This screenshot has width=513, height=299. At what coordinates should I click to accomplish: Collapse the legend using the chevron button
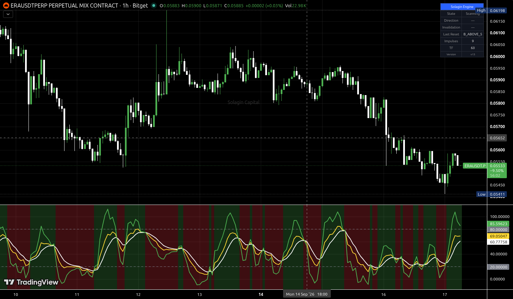[8, 14]
